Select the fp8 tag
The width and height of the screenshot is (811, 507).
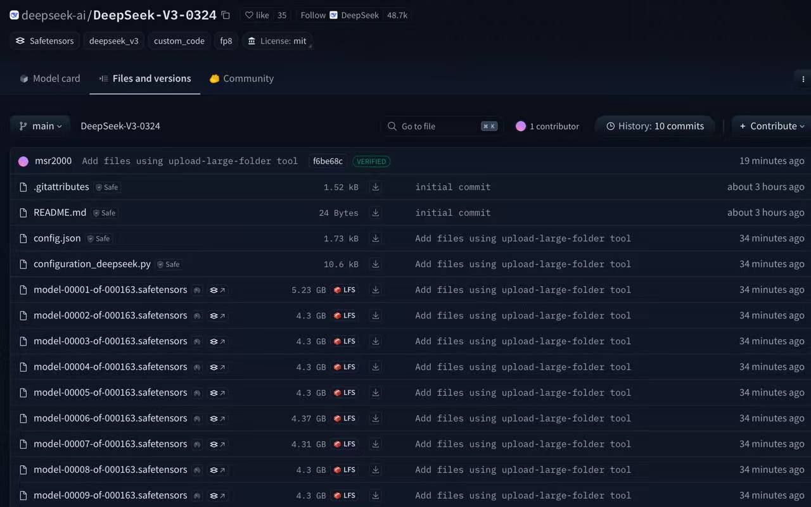226,41
